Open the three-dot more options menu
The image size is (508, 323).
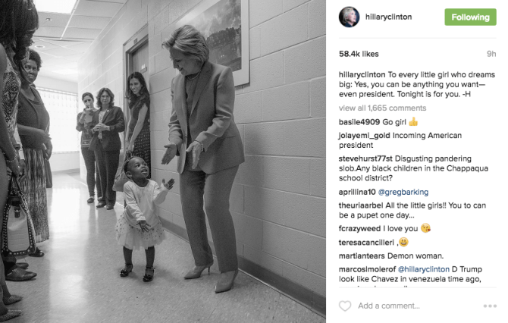(x=490, y=306)
